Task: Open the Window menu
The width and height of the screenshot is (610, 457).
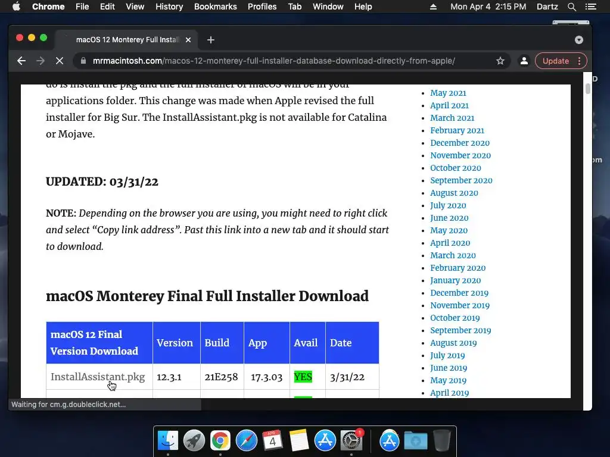Action: (328, 7)
